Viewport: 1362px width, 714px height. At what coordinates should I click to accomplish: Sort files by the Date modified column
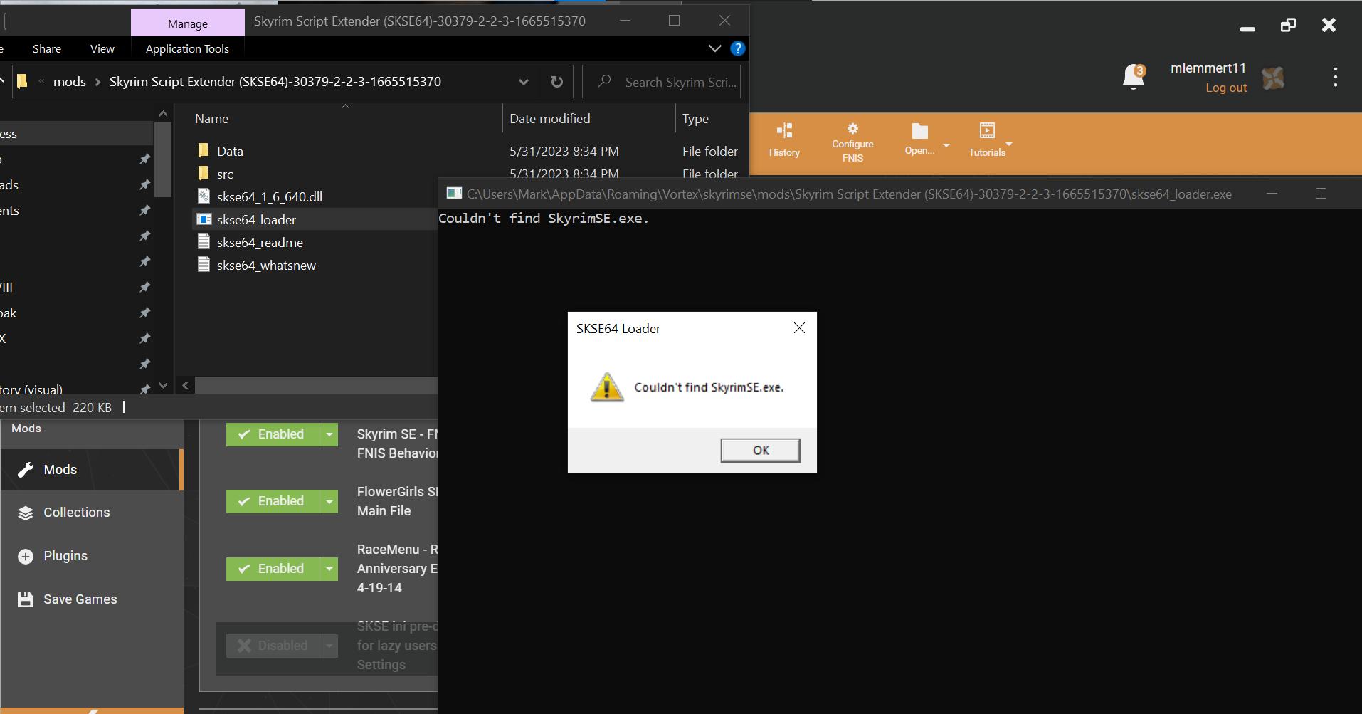click(550, 119)
